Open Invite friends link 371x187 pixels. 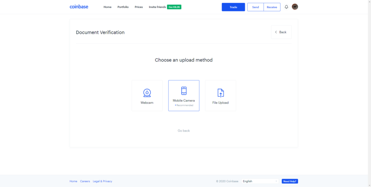click(157, 7)
